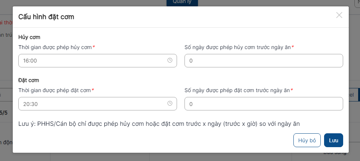Focus the 20:30 order time field
Viewport: 360px width, 161px height.
pos(98,104)
